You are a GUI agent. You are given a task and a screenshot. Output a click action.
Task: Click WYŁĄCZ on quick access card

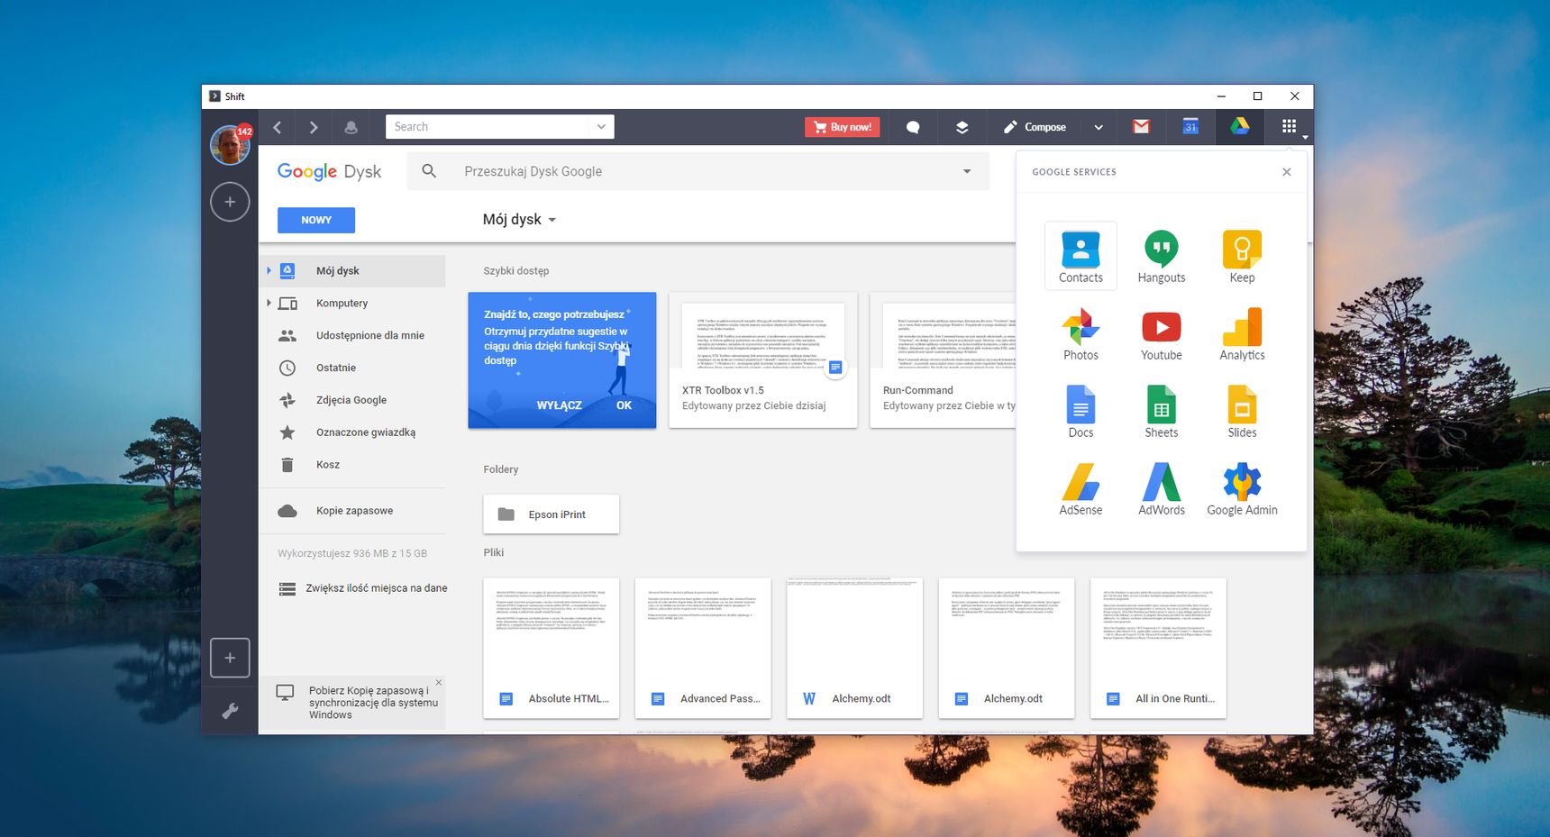pyautogui.click(x=559, y=405)
